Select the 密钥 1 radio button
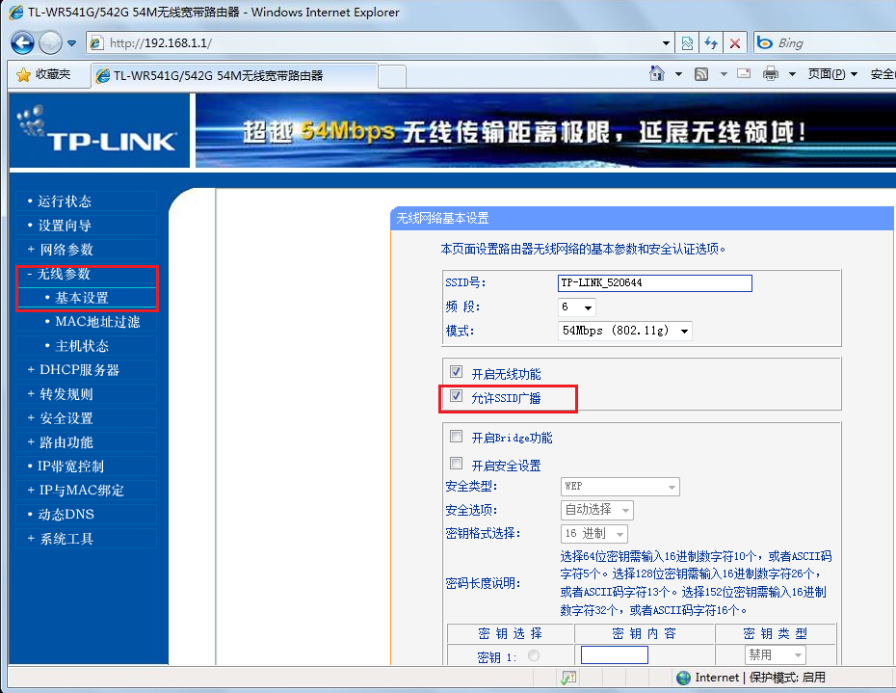This screenshot has width=896, height=693. [533, 655]
